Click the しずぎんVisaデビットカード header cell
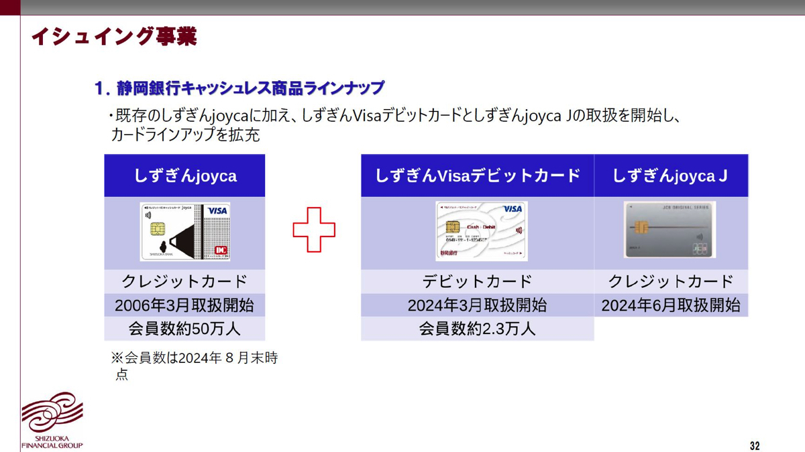The width and height of the screenshot is (805, 452). (x=478, y=175)
